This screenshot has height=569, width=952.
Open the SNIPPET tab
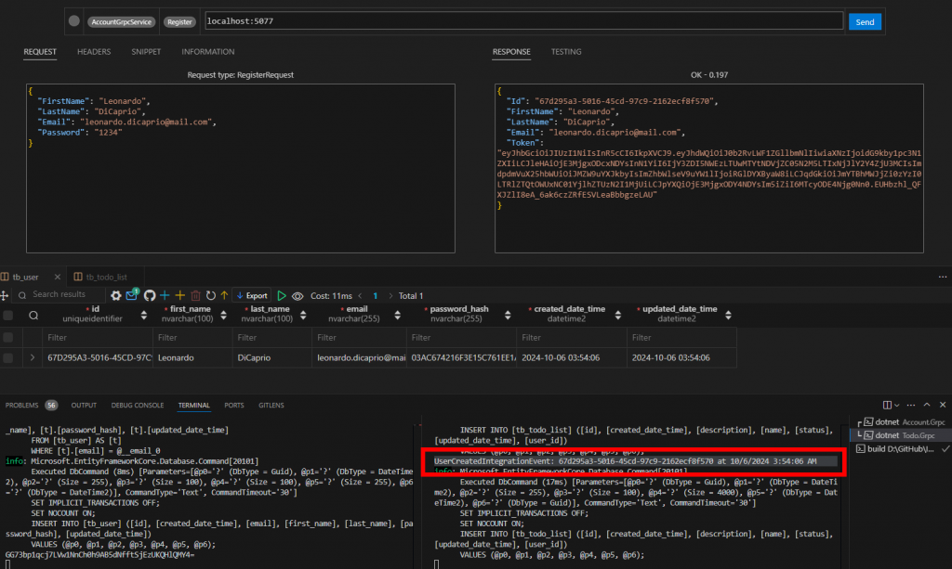click(x=146, y=52)
